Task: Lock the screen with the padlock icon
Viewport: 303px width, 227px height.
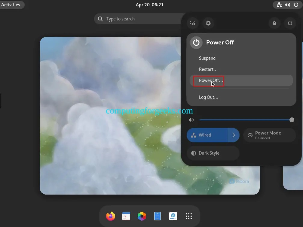Action: pos(274,23)
